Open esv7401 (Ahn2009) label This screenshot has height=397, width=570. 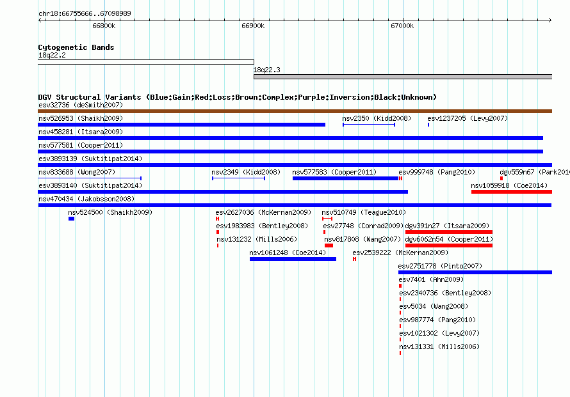[x=431, y=280]
